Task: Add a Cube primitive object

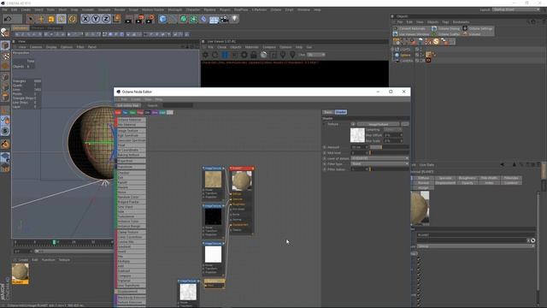Action: click(162, 19)
